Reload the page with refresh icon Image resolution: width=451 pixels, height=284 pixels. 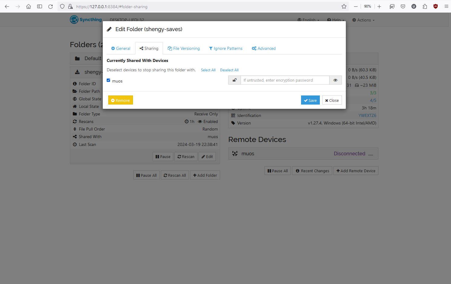50,6
